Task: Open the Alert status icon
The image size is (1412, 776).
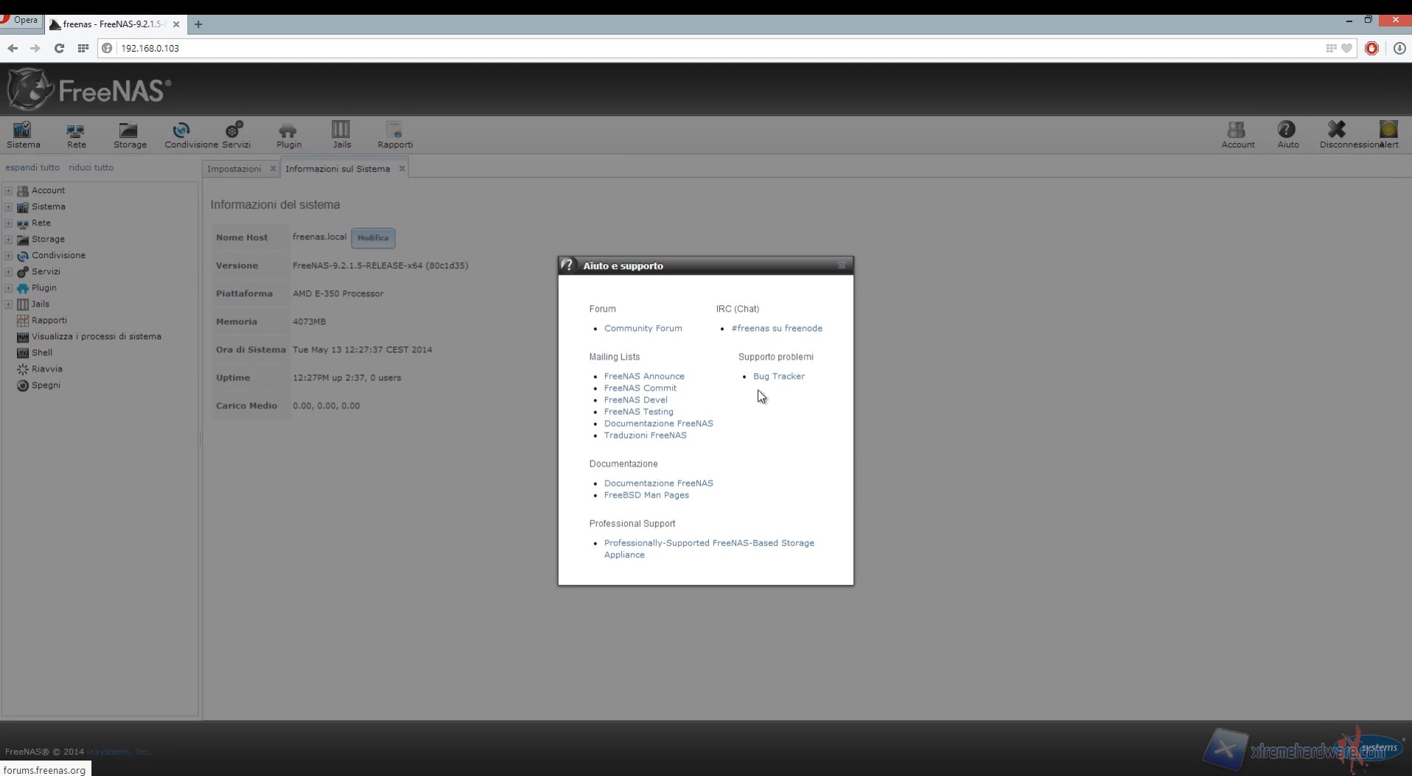Action: click(x=1388, y=135)
